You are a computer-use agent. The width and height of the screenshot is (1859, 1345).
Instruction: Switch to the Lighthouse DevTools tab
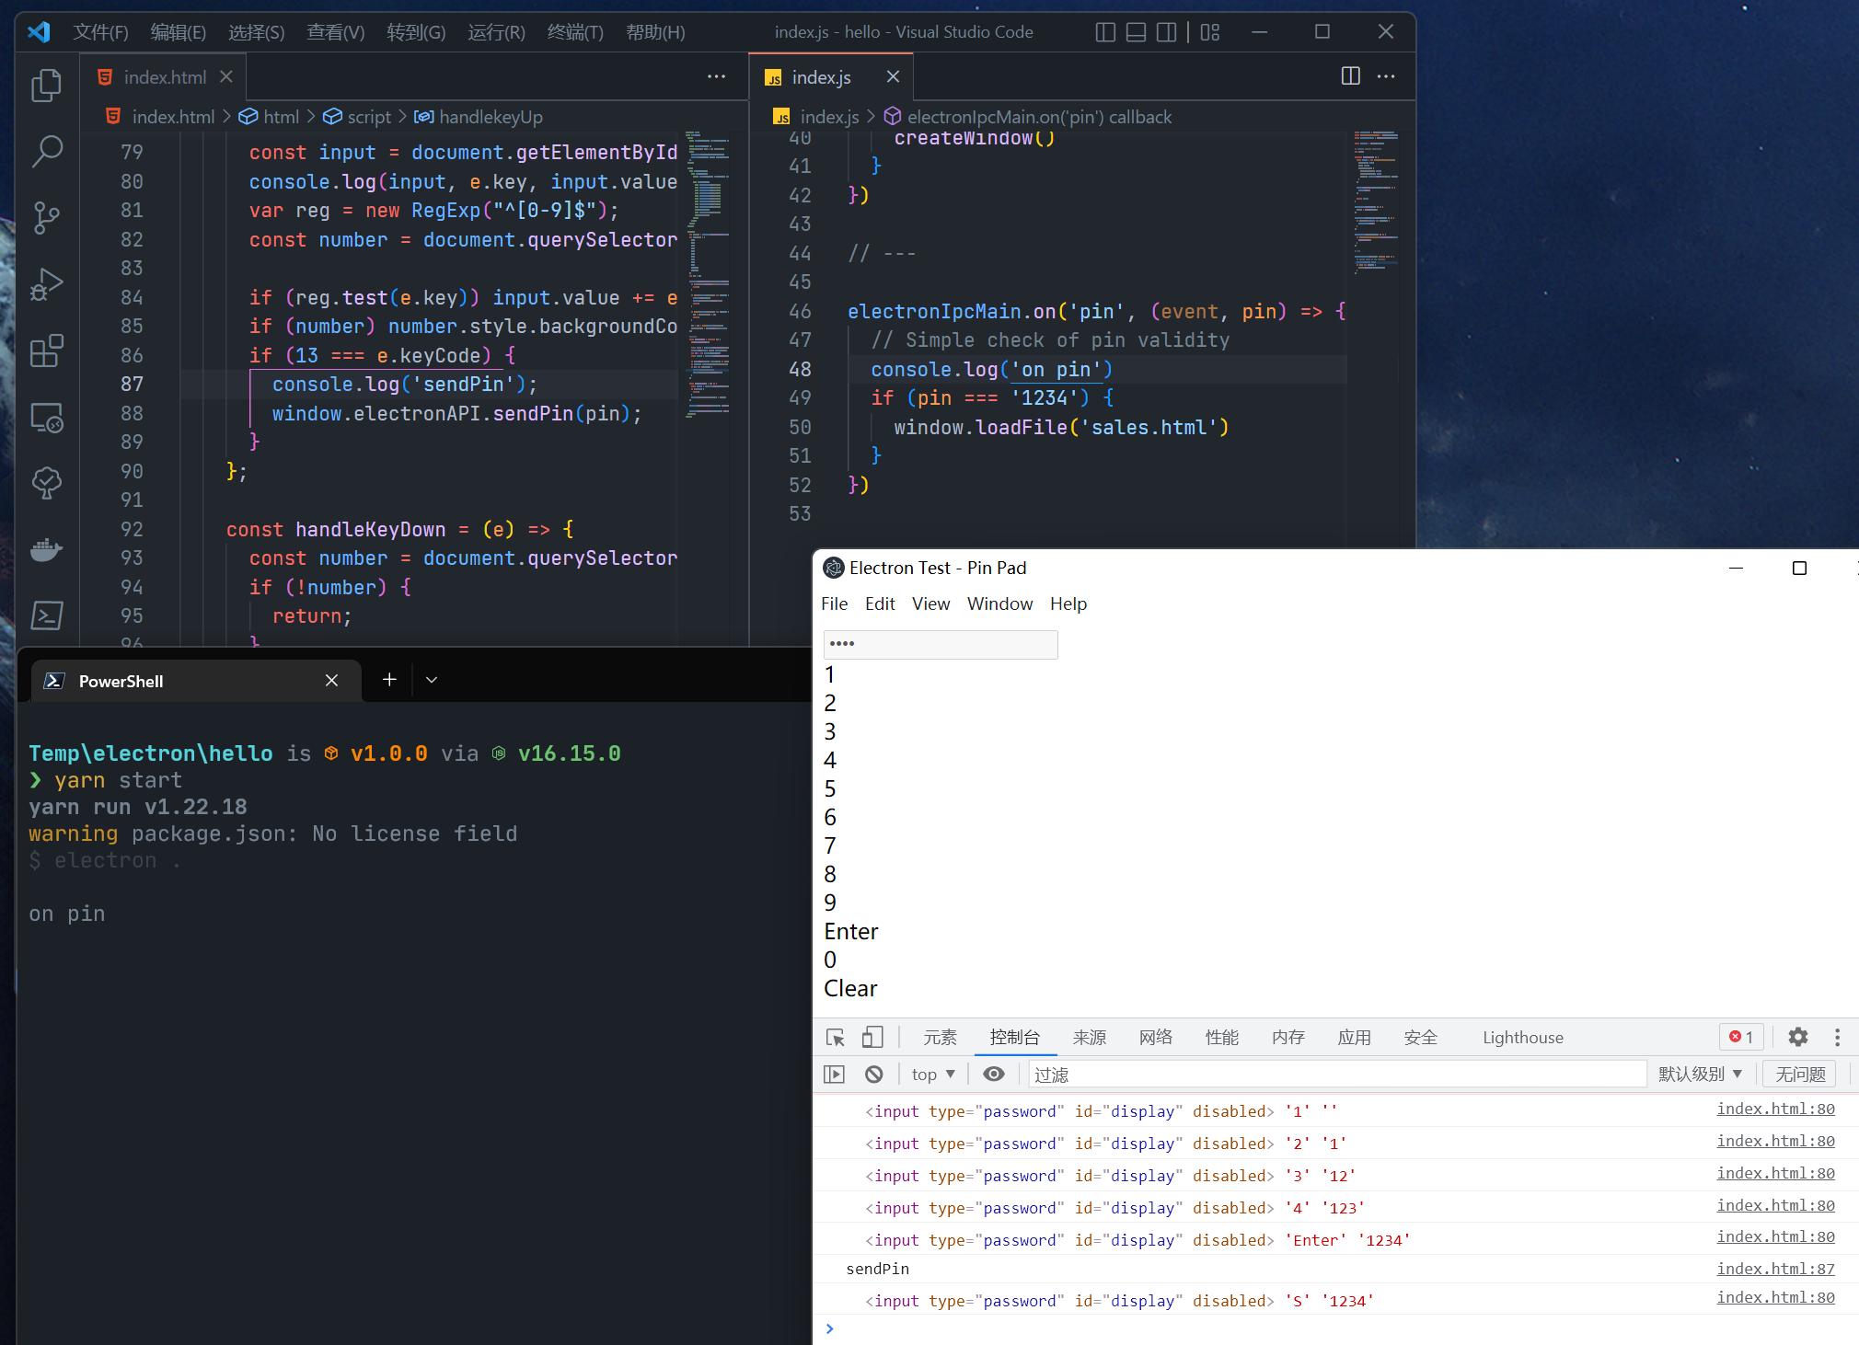point(1522,1038)
